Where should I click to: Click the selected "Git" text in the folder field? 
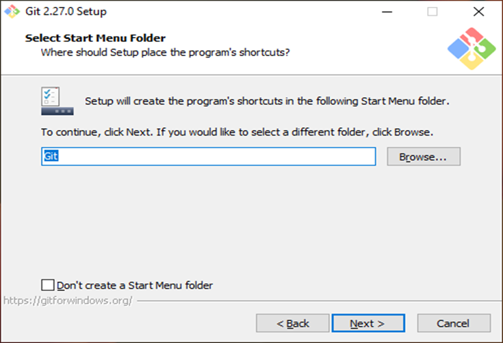point(51,157)
